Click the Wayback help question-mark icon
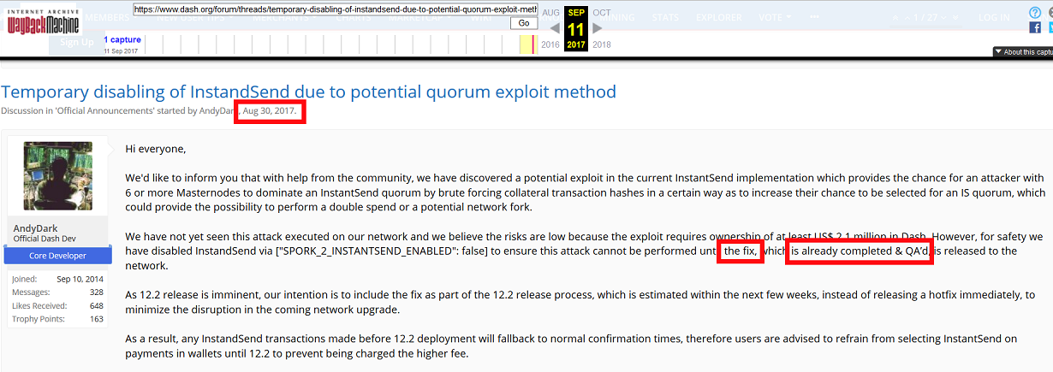Viewport: 1053px width, 372px height. coord(1035,13)
